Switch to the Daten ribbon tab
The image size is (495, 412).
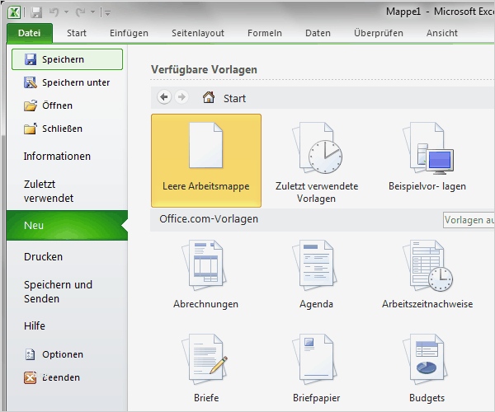(x=318, y=33)
